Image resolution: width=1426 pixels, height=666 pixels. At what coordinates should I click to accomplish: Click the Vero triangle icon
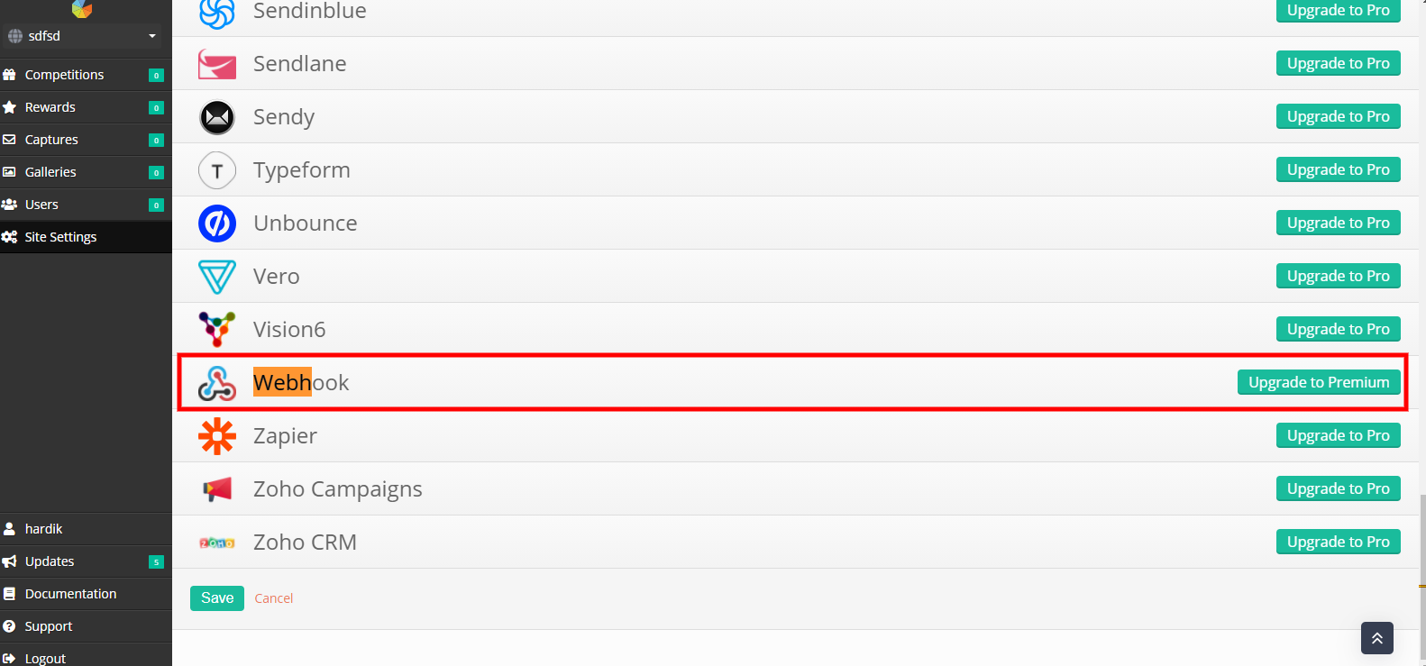pyautogui.click(x=217, y=277)
